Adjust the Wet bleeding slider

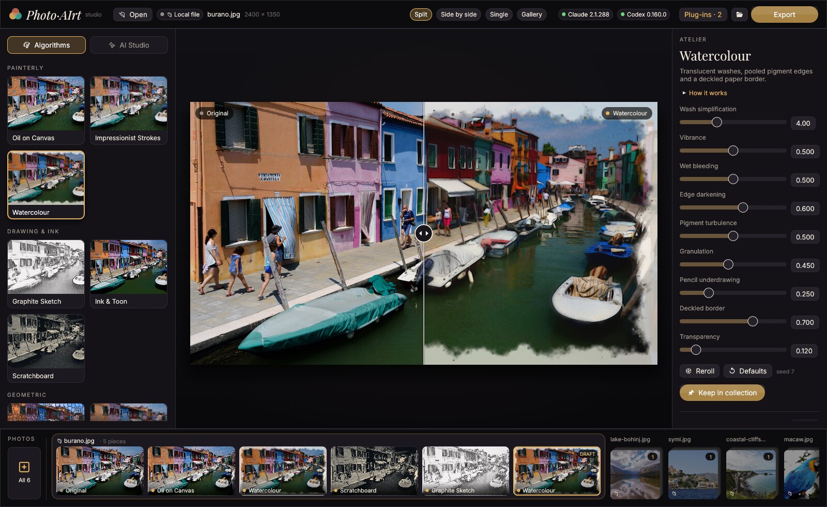pyautogui.click(x=733, y=179)
